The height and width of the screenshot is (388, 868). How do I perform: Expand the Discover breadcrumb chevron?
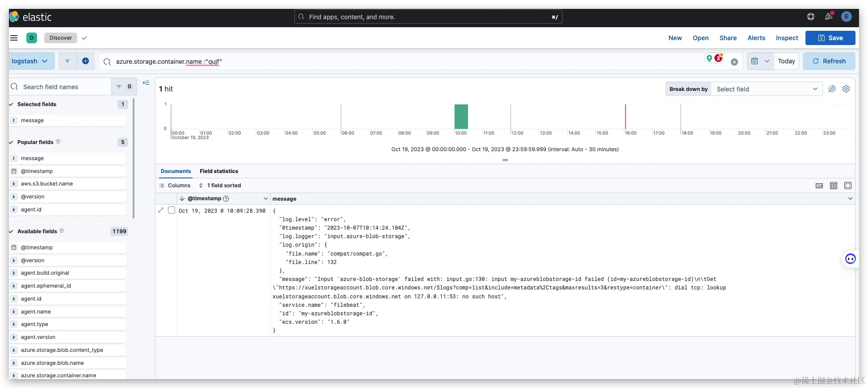click(x=84, y=38)
